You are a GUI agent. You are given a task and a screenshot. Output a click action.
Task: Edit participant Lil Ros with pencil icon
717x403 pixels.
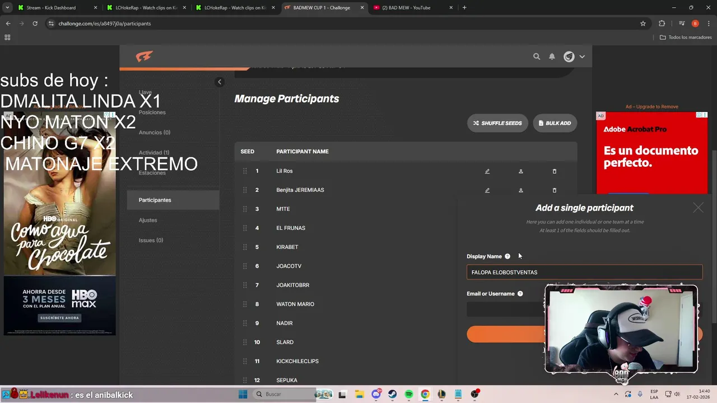tap(487, 171)
